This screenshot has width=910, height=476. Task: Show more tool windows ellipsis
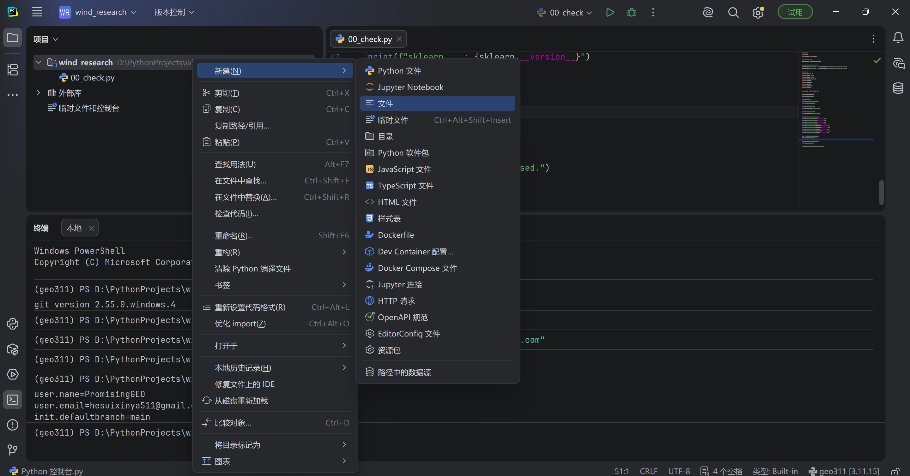pyautogui.click(x=13, y=95)
